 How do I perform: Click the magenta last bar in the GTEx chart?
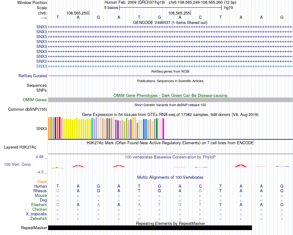tap(163, 129)
